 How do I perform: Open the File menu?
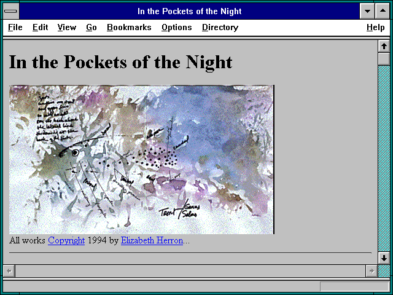15,27
